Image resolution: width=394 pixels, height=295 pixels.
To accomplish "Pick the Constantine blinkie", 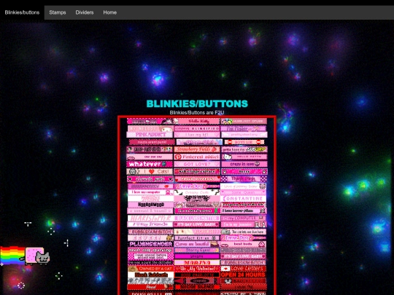I will click(x=243, y=198).
